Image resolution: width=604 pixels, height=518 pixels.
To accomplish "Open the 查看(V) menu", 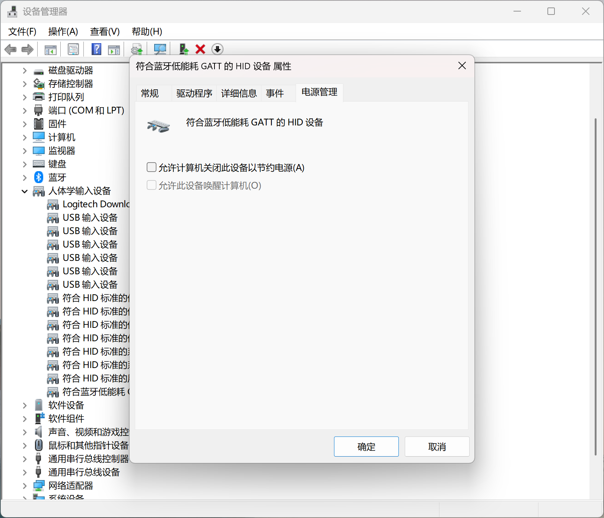I will coord(105,32).
